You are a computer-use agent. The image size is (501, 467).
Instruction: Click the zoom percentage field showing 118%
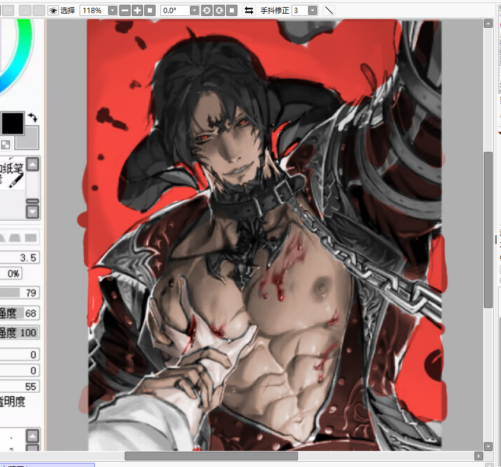point(94,11)
